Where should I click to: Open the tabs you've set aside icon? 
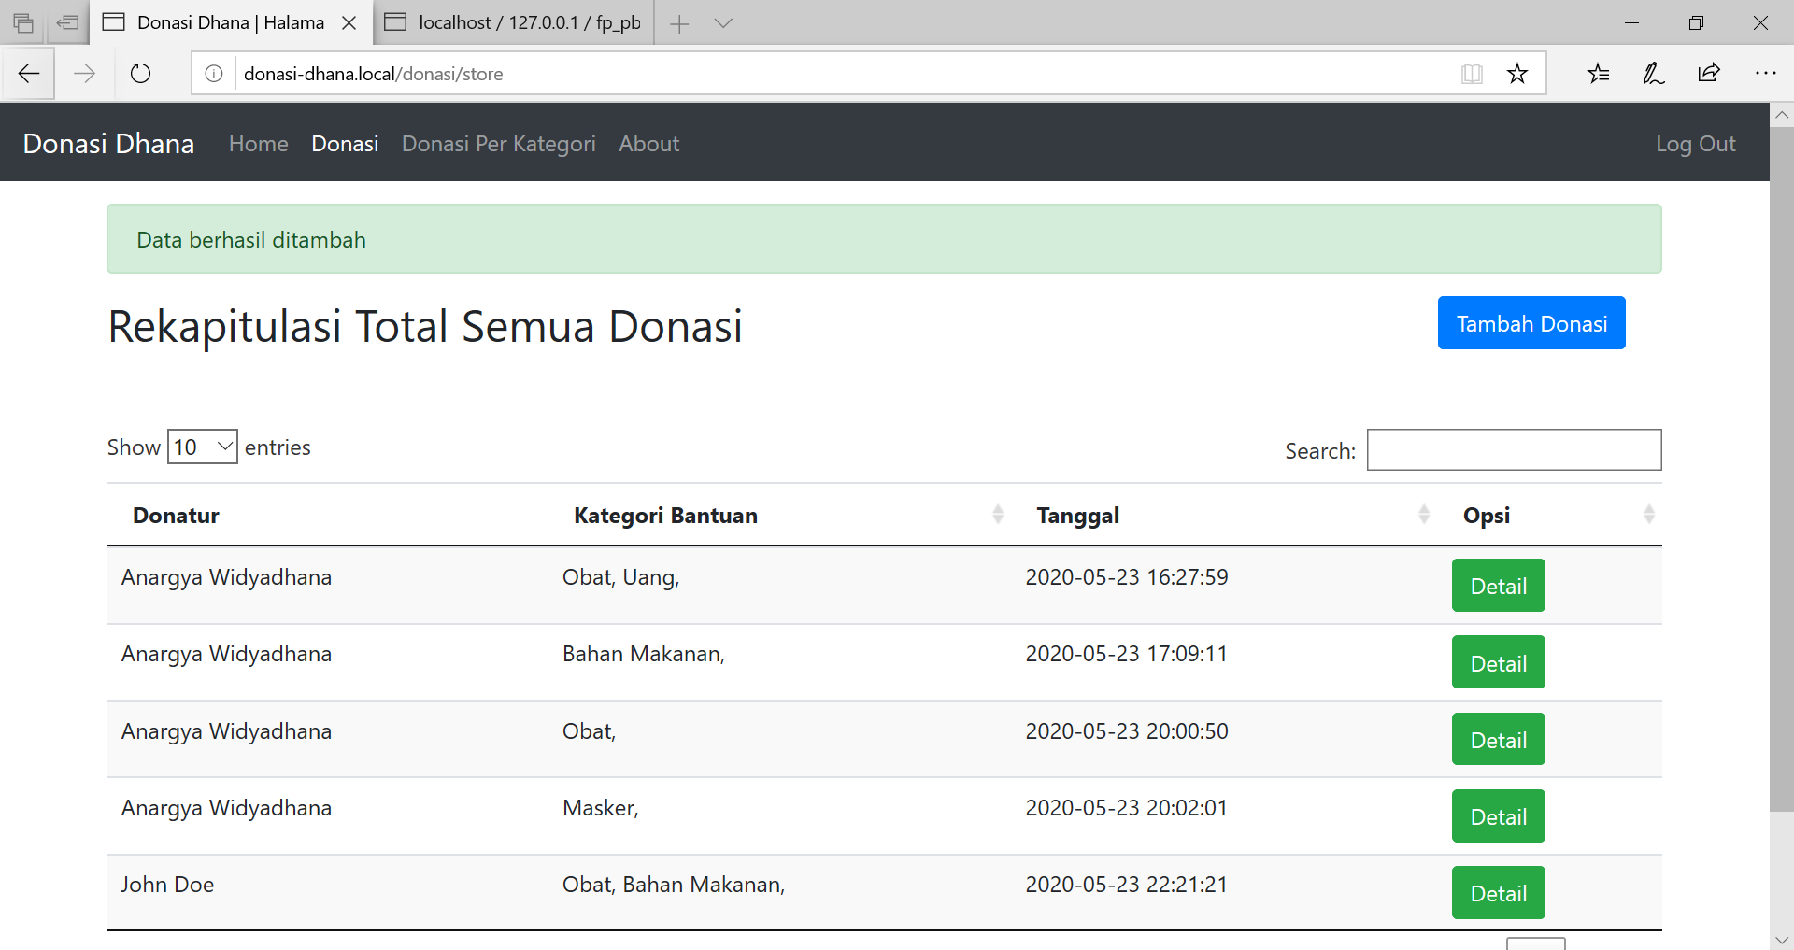23,22
